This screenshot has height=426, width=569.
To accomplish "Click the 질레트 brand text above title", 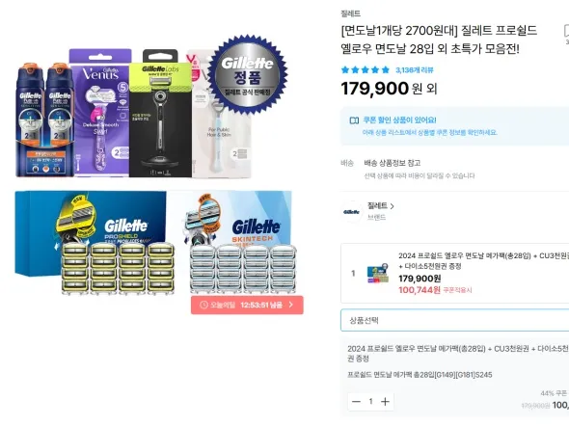I will (350, 13).
